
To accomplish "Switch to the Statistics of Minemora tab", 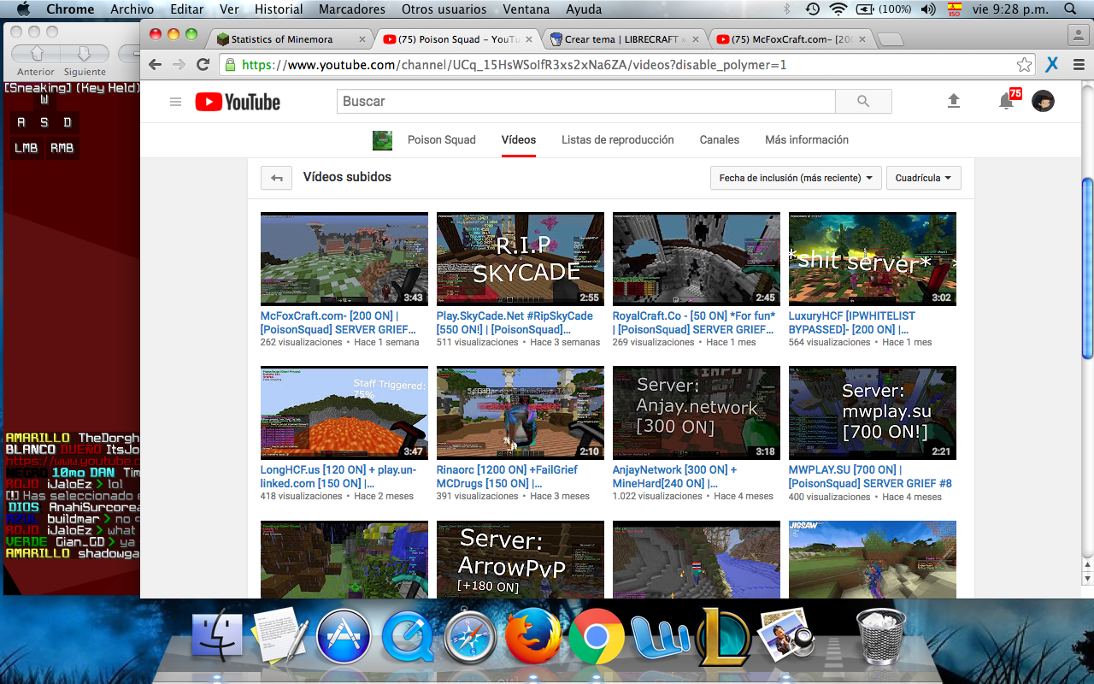I will pos(289,39).
